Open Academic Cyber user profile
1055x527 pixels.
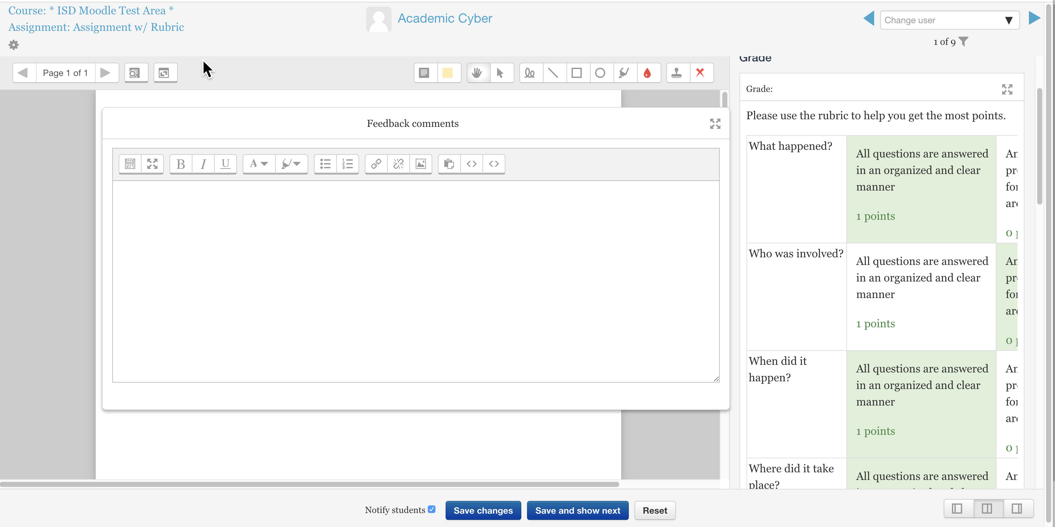(445, 18)
